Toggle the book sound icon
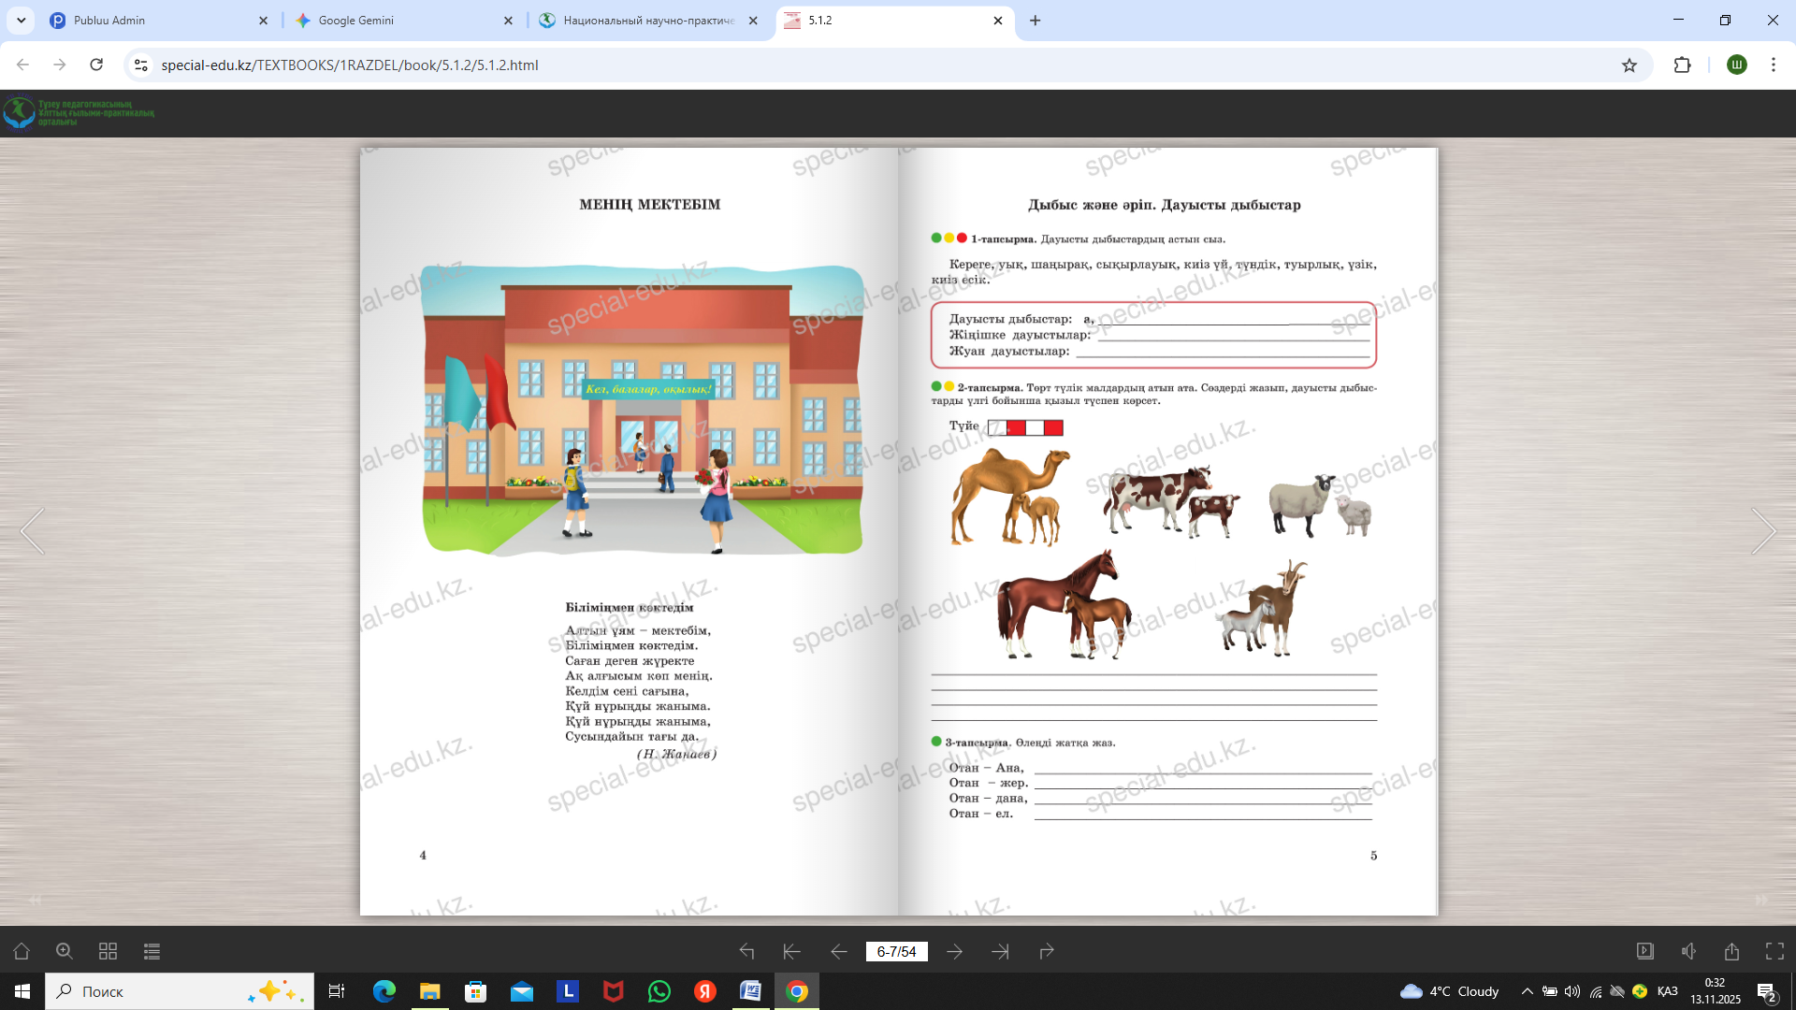This screenshot has height=1010, width=1796. (1688, 951)
